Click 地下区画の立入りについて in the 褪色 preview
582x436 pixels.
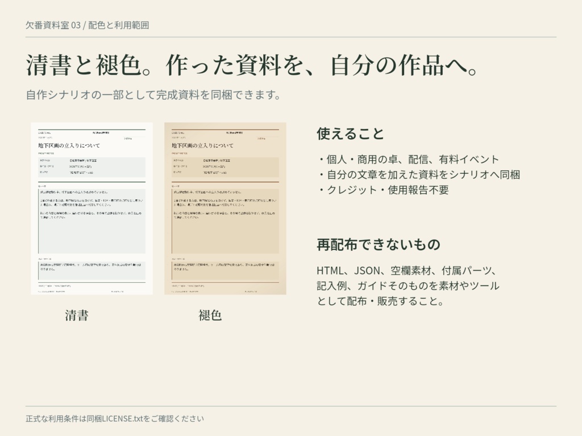tap(203, 146)
